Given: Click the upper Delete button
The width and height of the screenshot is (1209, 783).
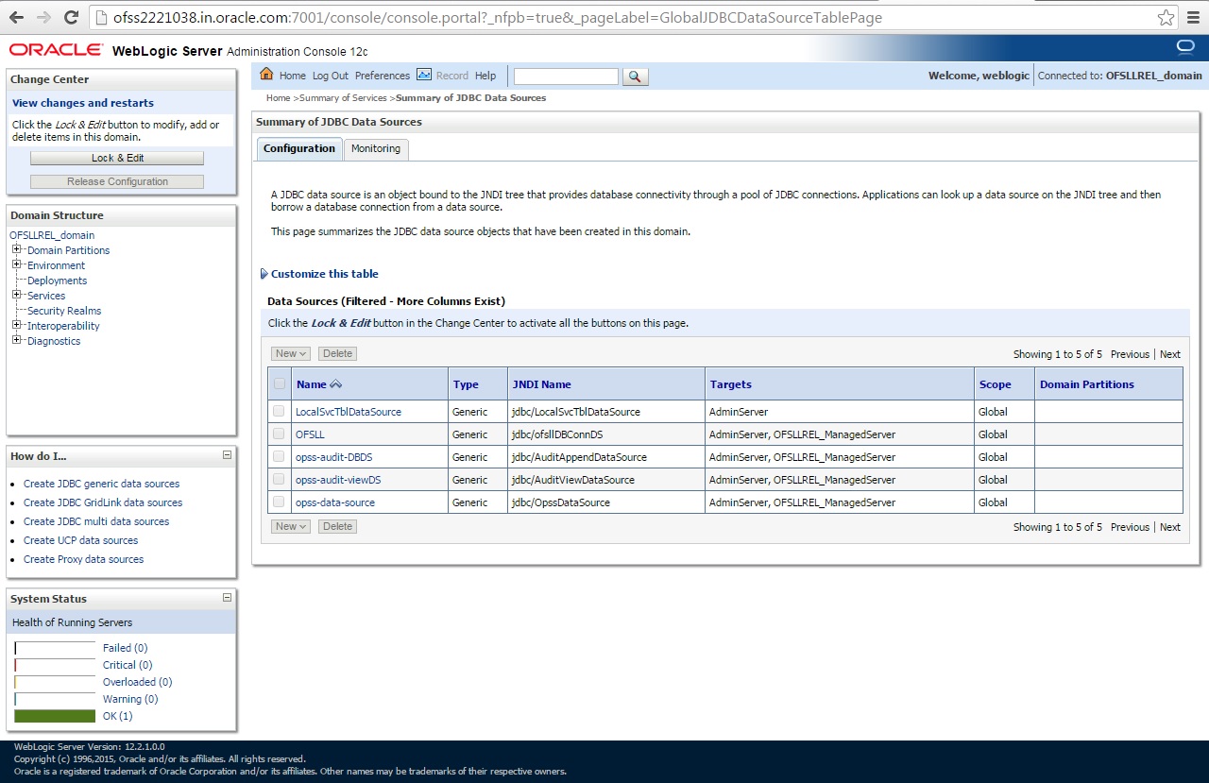Looking at the screenshot, I should (x=337, y=353).
